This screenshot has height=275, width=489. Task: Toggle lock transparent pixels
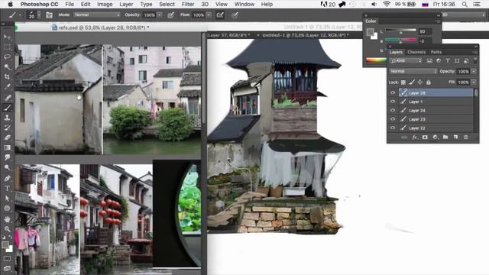click(x=403, y=82)
